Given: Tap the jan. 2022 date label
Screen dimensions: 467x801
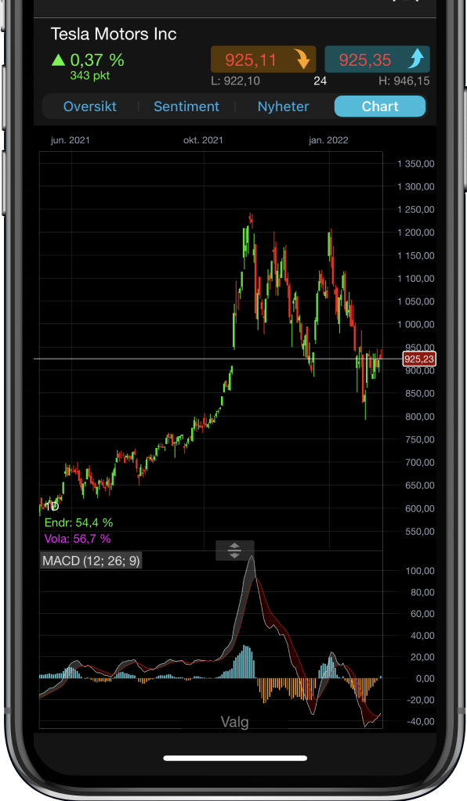Looking at the screenshot, I should coord(328,140).
